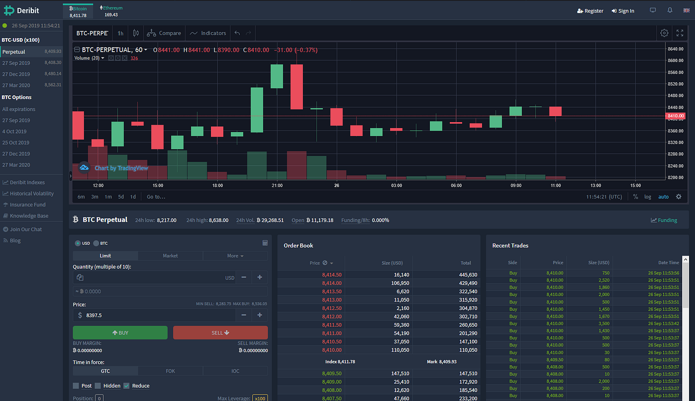
Task: Switch to the Bitcoin currency tab
Action: pyautogui.click(x=78, y=11)
